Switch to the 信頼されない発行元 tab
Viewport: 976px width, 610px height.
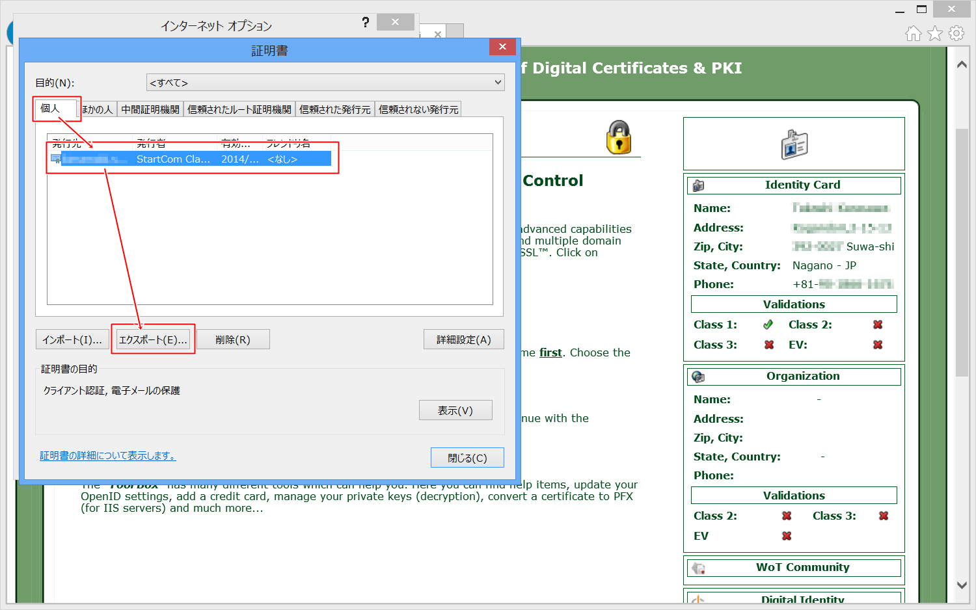point(418,109)
